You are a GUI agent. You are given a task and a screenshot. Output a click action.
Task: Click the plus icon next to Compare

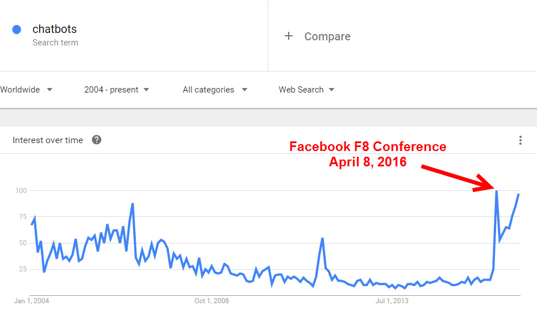(289, 36)
